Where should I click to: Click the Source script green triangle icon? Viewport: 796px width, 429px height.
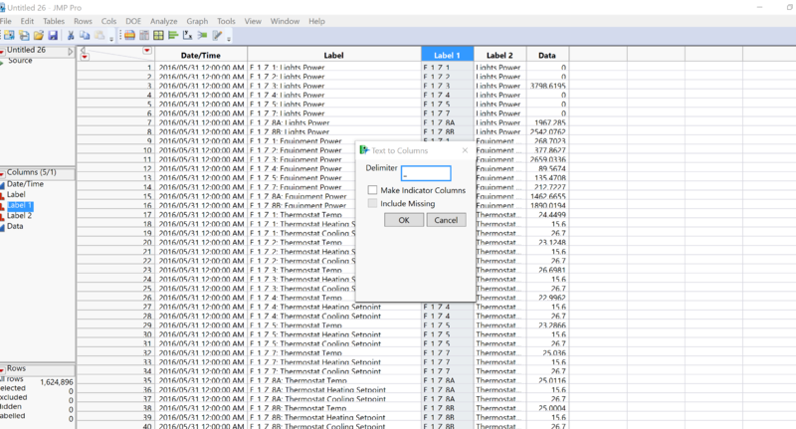click(x=3, y=62)
